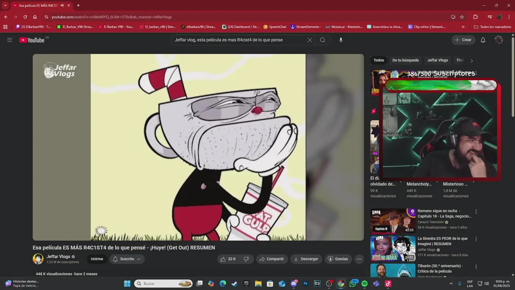
Task: Click the Windows taskbar Buscar search box
Action: pyautogui.click(x=163, y=284)
